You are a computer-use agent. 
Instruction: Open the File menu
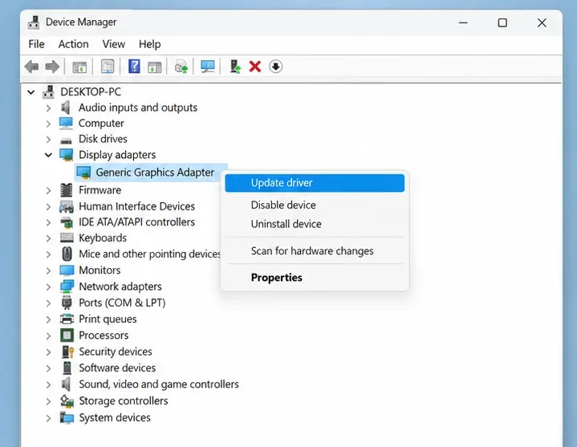pos(36,44)
